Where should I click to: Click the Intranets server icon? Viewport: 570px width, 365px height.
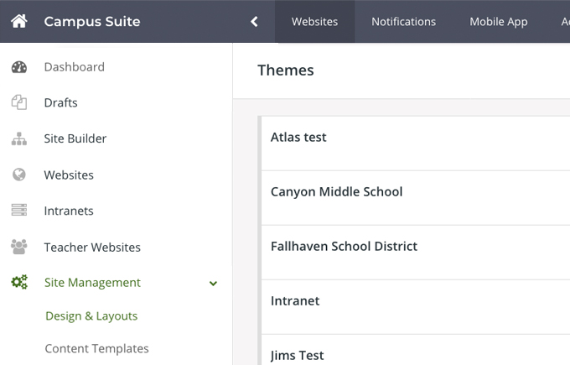[19, 211]
